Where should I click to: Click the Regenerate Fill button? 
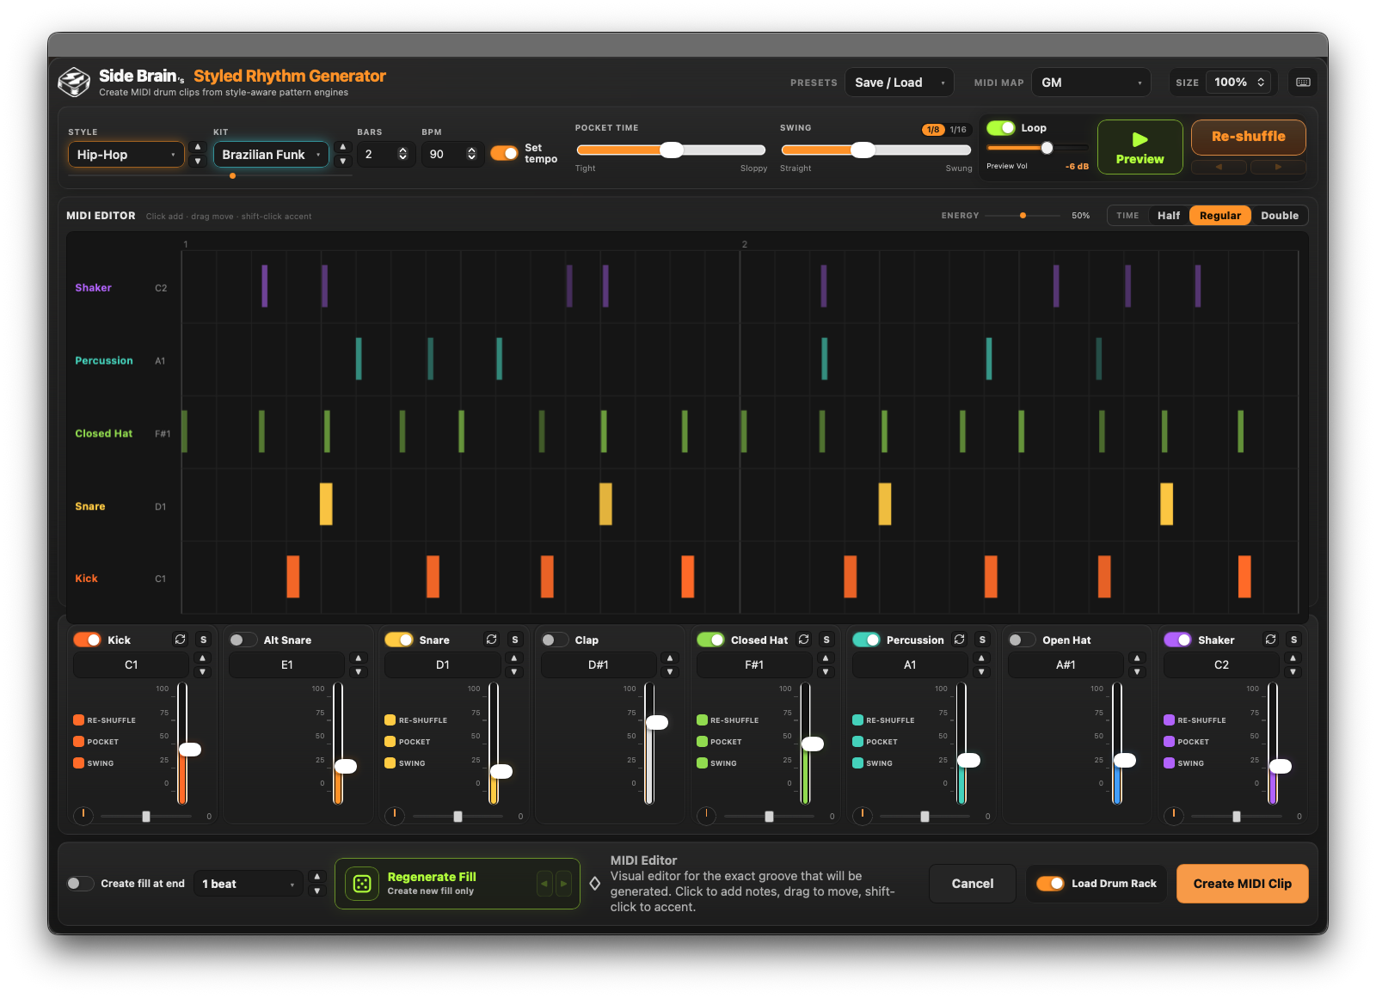click(458, 884)
